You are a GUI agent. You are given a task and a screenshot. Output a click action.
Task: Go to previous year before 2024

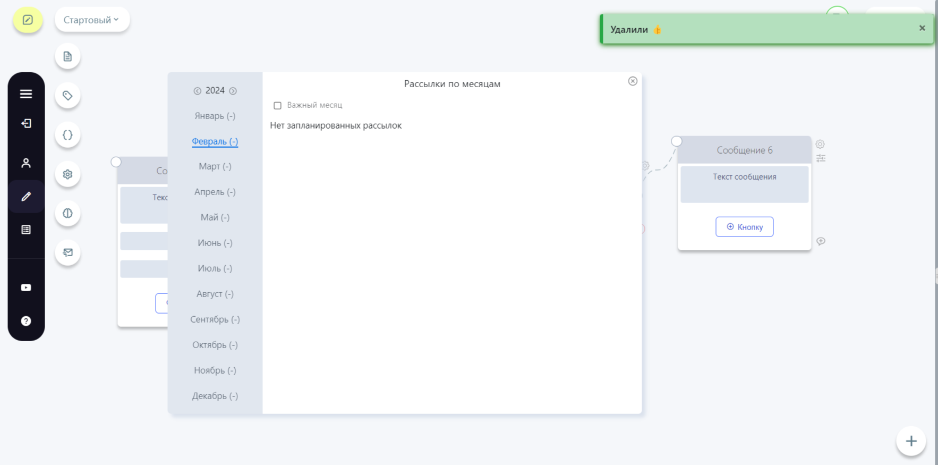click(x=197, y=91)
